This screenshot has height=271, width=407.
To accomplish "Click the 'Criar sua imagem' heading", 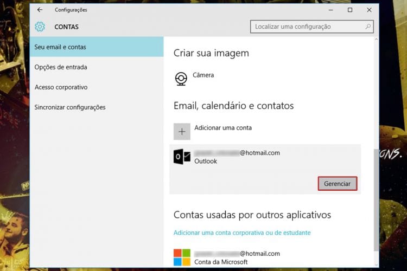I will [211, 54].
